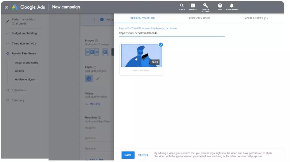The width and height of the screenshot is (290, 162).
Task: Uncheck the selected video checkmark
Action: pyautogui.click(x=161, y=45)
